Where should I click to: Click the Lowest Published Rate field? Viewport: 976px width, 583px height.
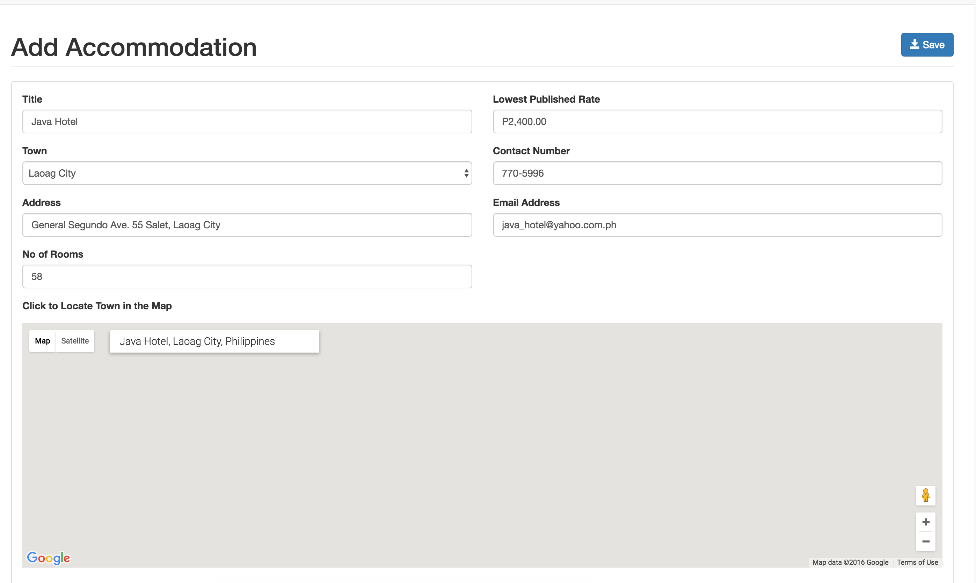pyautogui.click(x=718, y=121)
